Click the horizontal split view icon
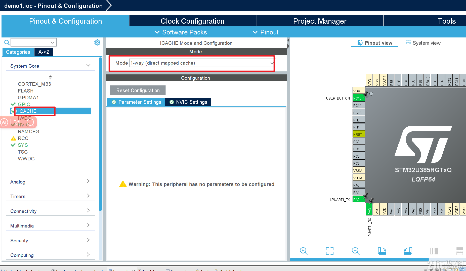Screen dimensions: 466x271 pyautogui.click(x=460, y=251)
